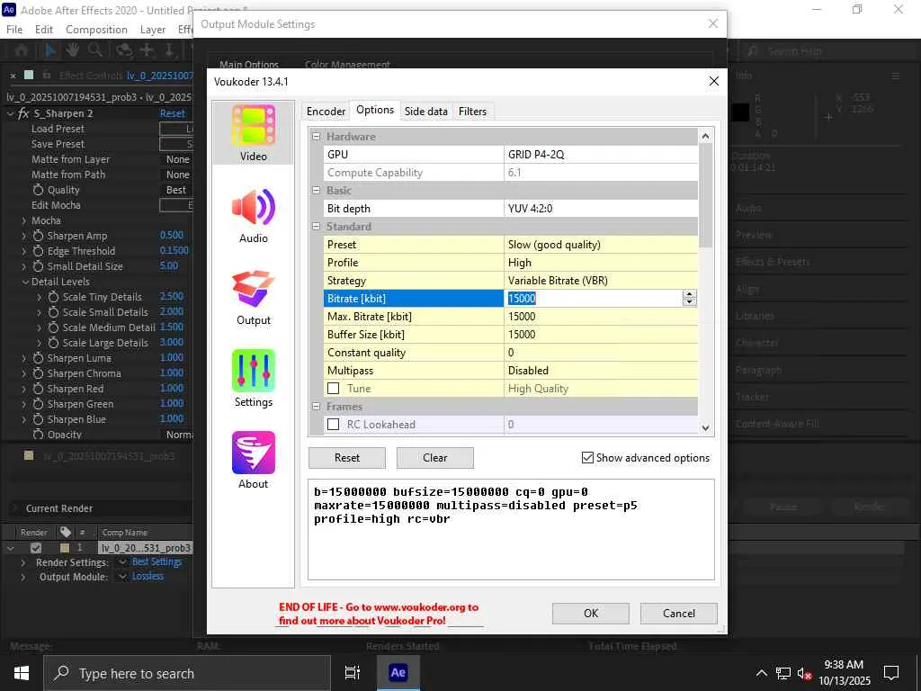The image size is (921, 691).
Task: Click the stopwatch icon for Sharpen Luma
Action: tap(38, 358)
